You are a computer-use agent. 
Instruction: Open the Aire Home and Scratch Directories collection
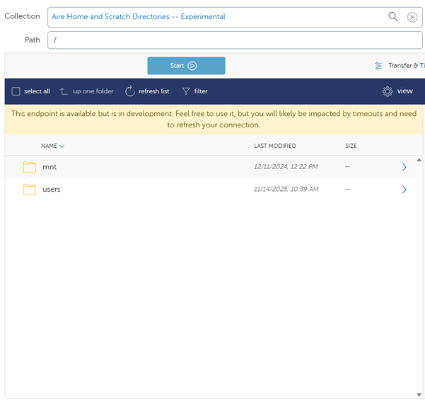[x=138, y=17]
